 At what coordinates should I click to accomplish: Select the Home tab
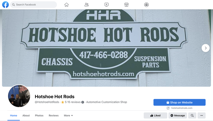[x=13, y=115]
